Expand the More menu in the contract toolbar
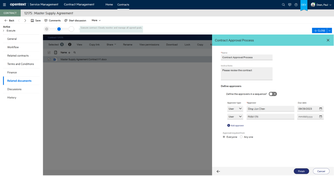The width and height of the screenshot is (334, 176). tap(96, 20)
